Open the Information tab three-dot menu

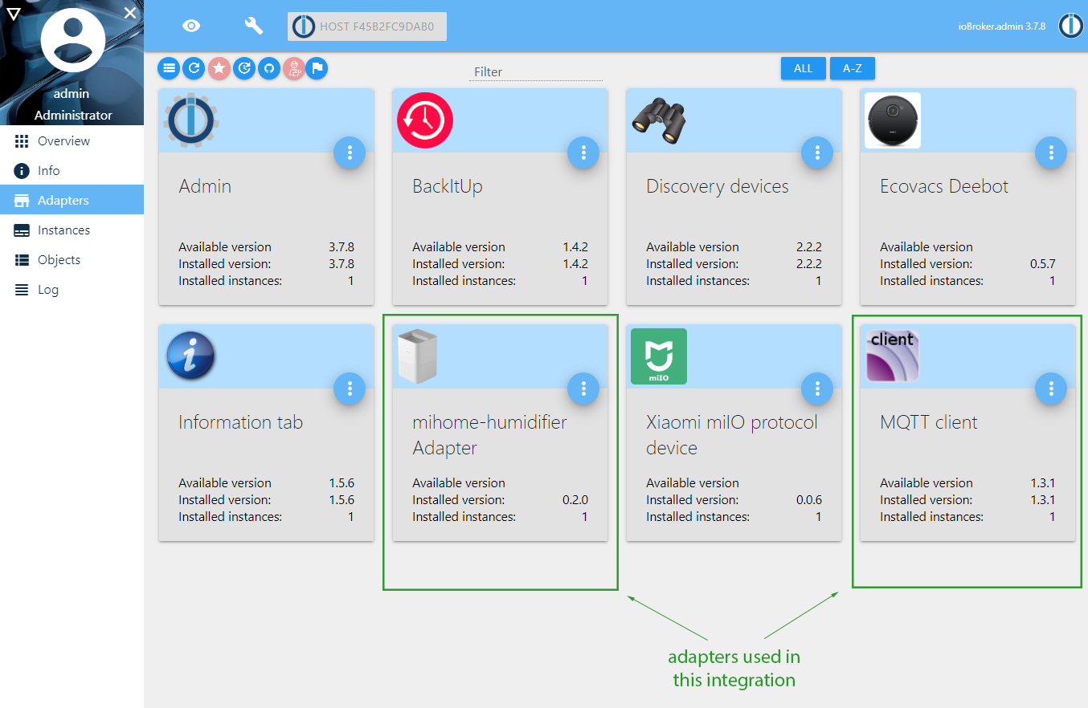[x=350, y=389]
